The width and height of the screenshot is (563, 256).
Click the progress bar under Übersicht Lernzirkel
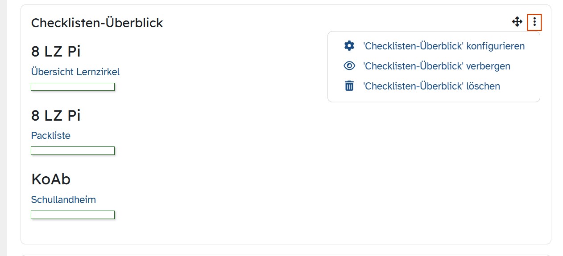(x=73, y=87)
